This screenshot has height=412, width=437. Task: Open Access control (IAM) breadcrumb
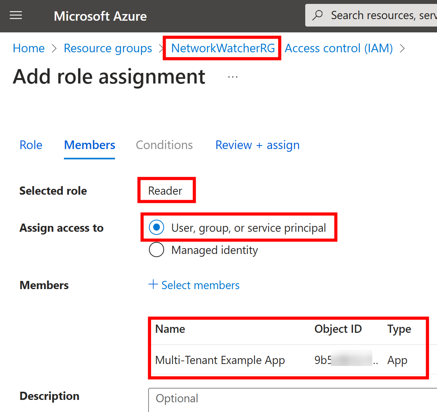(x=339, y=48)
